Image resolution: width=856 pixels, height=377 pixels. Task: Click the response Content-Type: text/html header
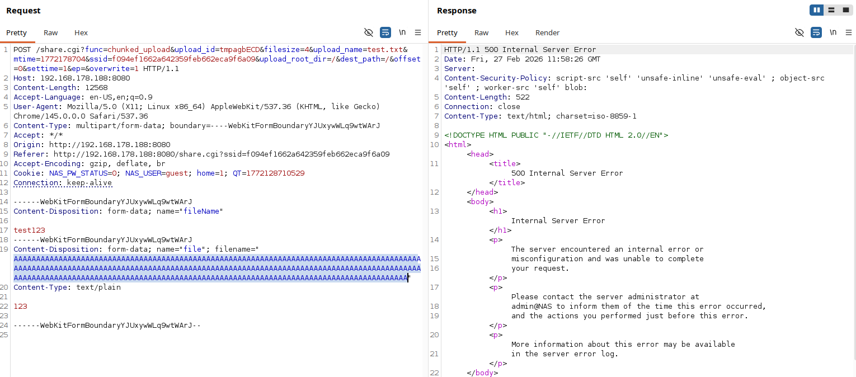(540, 116)
